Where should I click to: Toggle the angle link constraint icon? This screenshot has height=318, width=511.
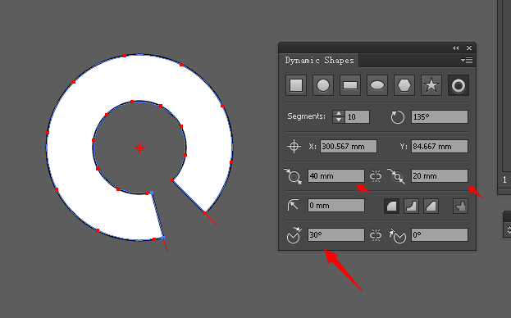point(376,235)
